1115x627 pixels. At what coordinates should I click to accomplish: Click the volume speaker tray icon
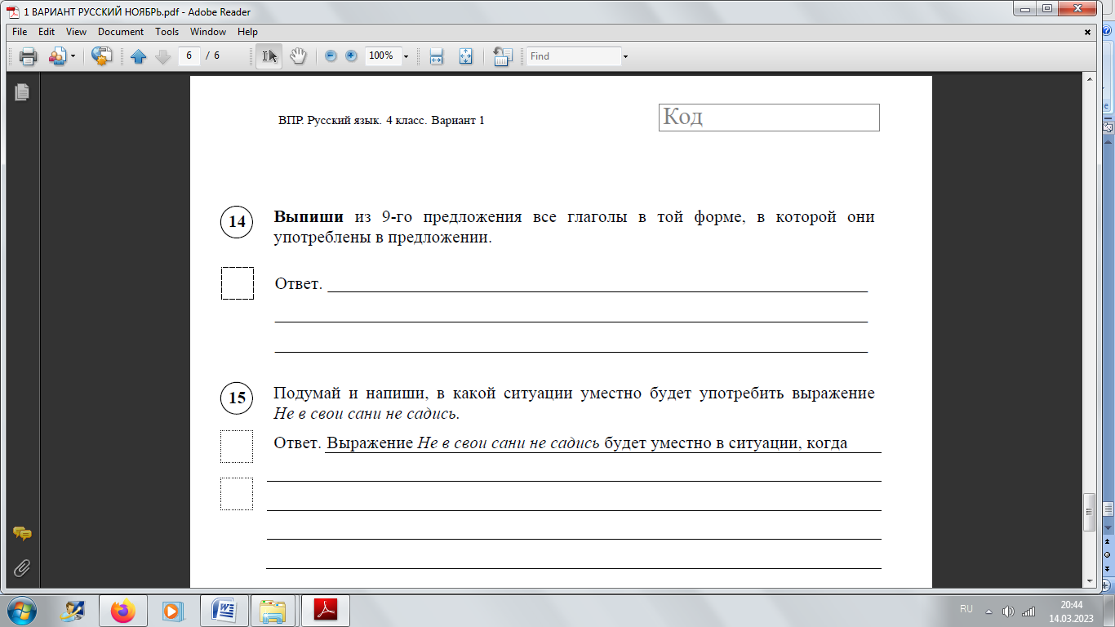1008,611
